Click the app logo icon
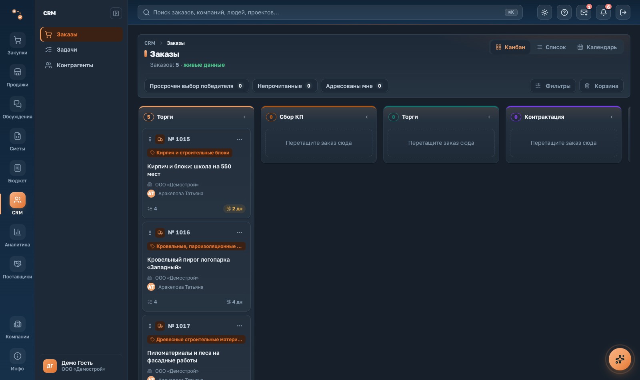 pos(17,14)
